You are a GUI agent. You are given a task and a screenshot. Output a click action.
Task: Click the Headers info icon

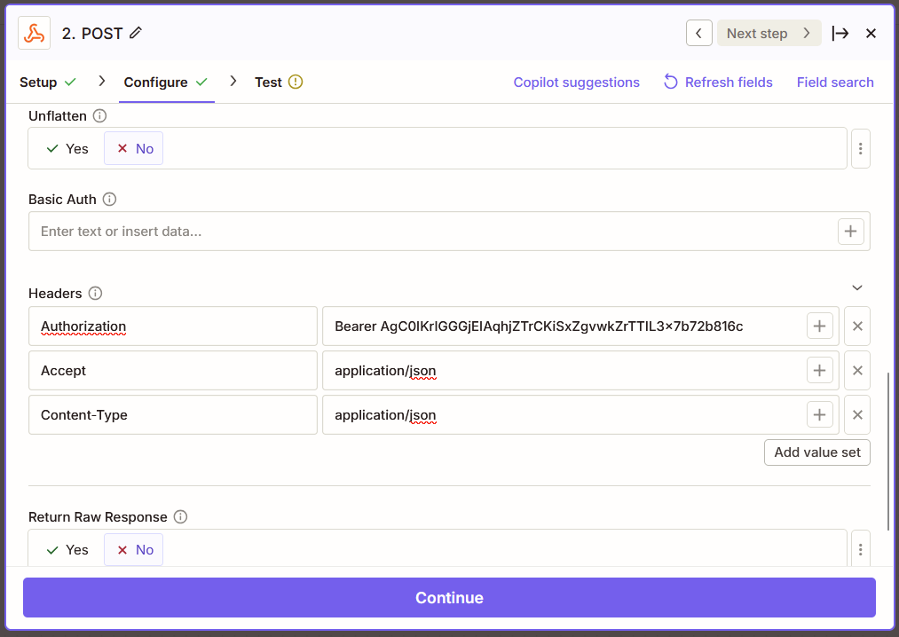click(x=96, y=294)
